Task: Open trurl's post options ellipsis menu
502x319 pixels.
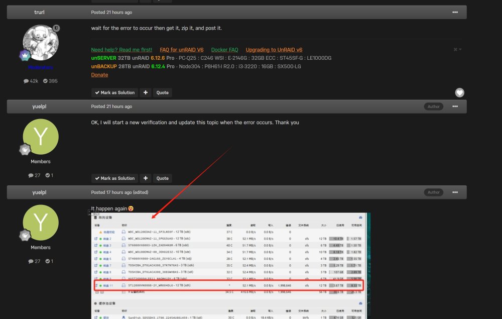Action: pos(455,12)
